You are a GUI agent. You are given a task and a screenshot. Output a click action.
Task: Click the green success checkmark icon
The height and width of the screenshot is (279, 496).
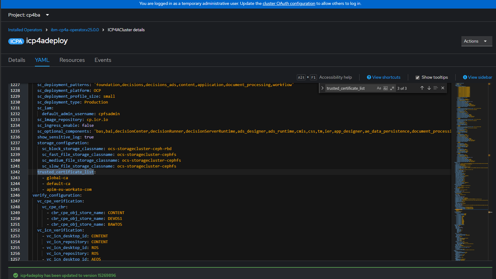click(x=16, y=275)
